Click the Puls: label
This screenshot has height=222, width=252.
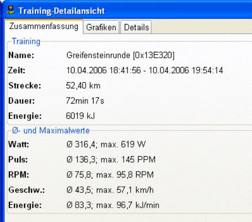coord(18,160)
